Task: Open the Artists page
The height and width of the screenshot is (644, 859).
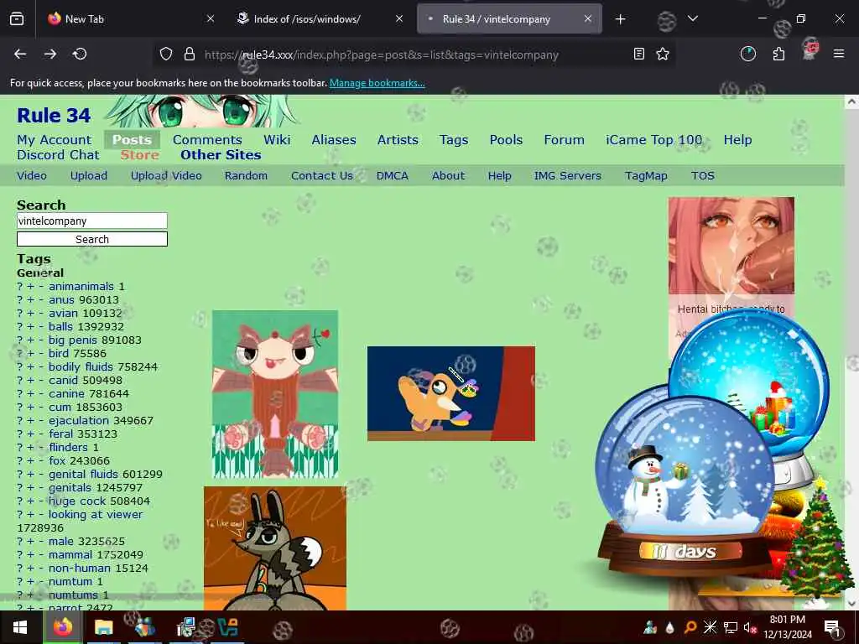Action: click(398, 140)
